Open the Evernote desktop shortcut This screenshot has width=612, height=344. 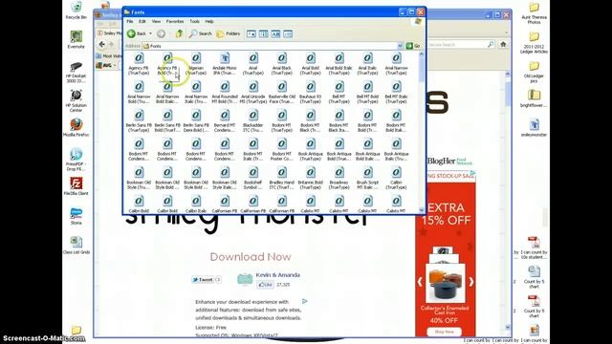point(76,40)
